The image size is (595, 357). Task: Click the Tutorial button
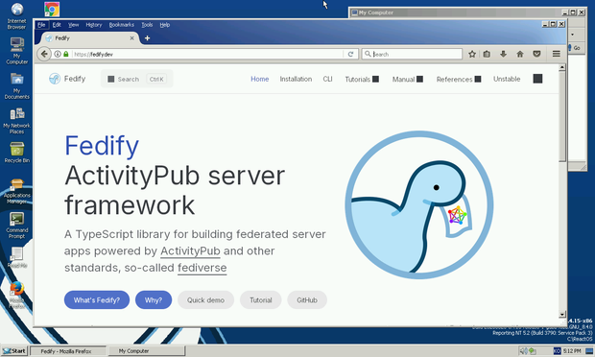(261, 299)
